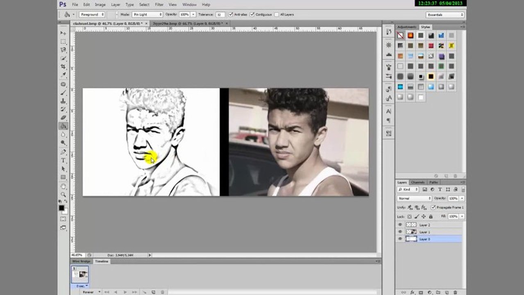Select the Crop tool
The height and width of the screenshot is (295, 524).
[63, 67]
